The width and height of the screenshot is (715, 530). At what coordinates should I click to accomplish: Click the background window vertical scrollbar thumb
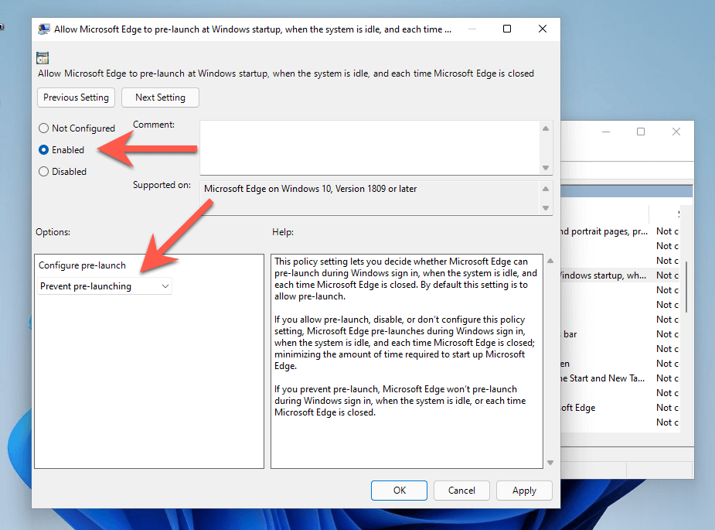686,287
